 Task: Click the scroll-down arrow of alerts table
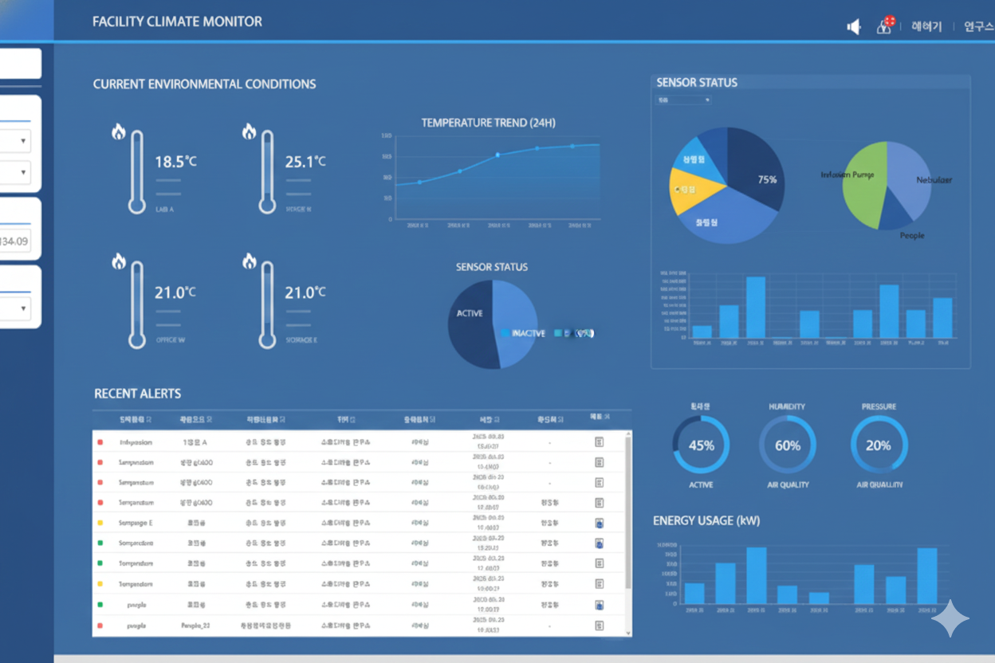(627, 632)
